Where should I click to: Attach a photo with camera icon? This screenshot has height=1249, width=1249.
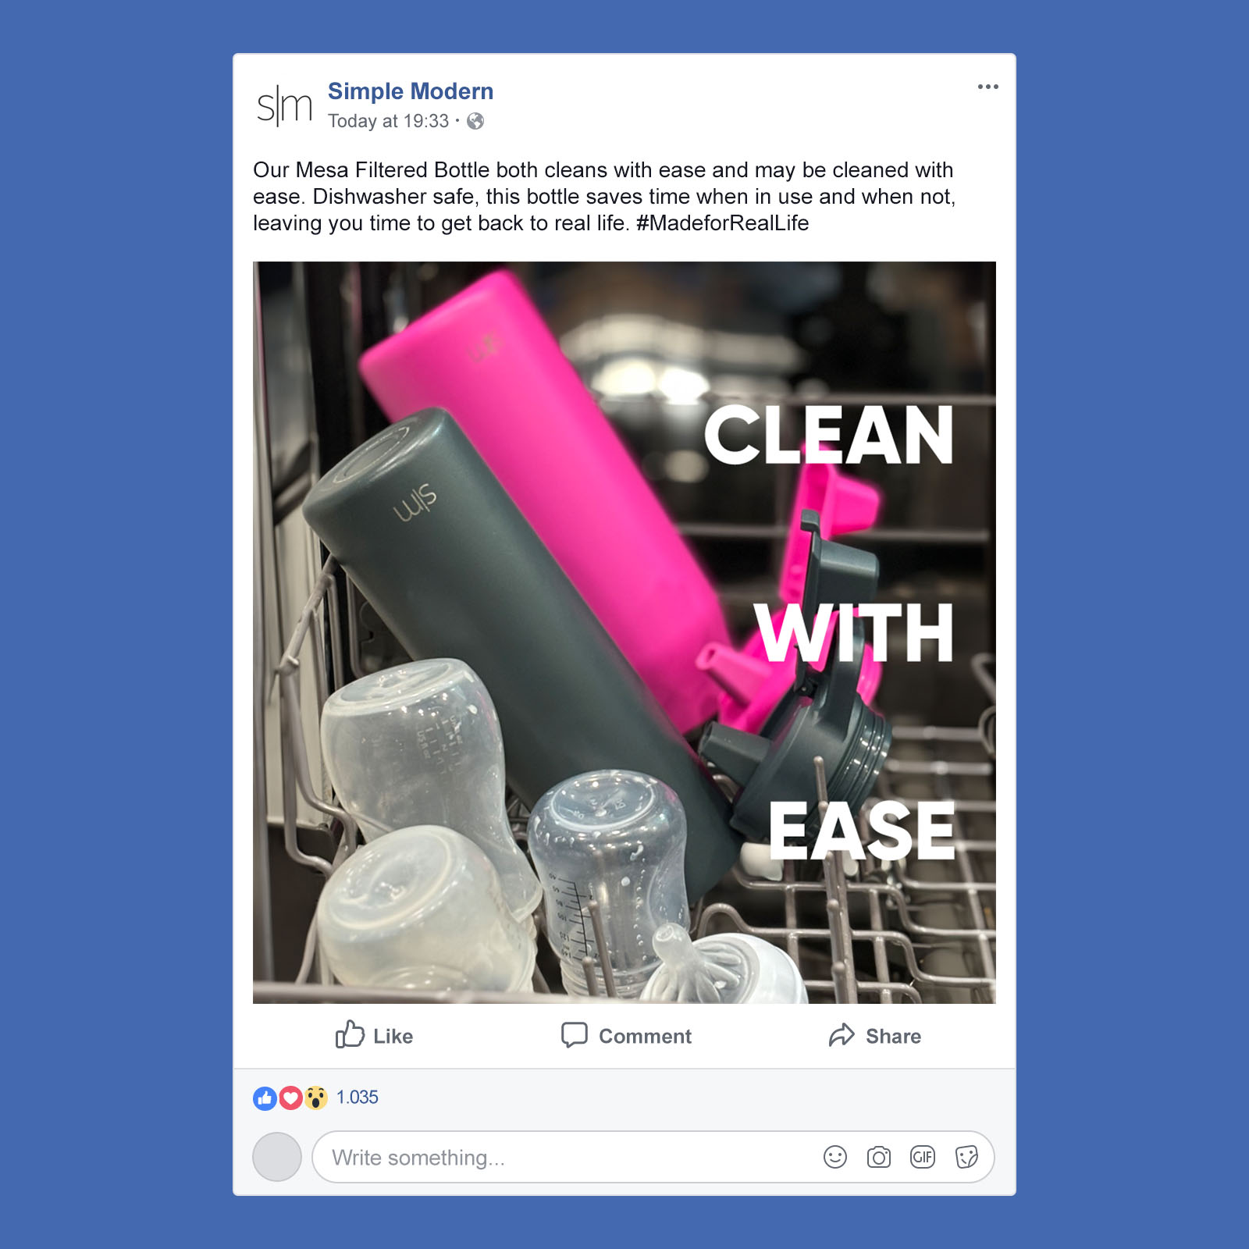point(878,1157)
